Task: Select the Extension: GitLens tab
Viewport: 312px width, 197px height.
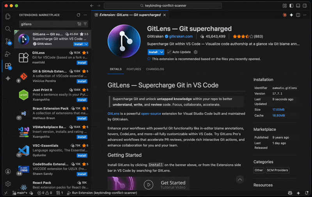Action: click(130, 15)
